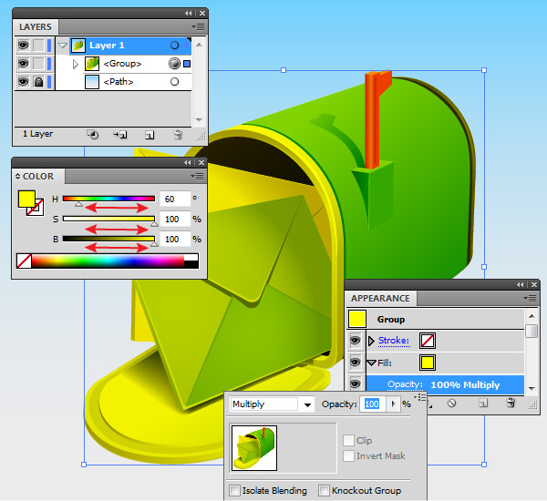Expand the Group sublayer in Layers
Viewport: 547px width, 501px height.
(x=76, y=64)
